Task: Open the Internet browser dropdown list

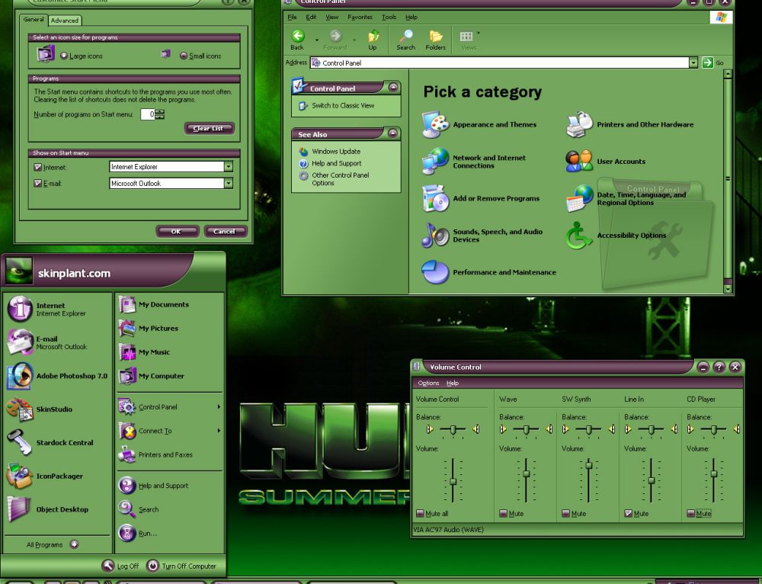Action: pyautogui.click(x=229, y=166)
